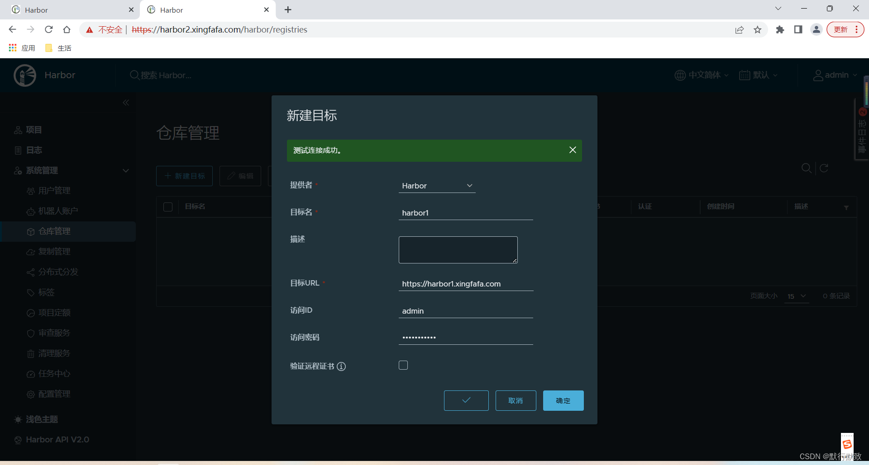
Task: Click the 目标名 column header
Action: [x=195, y=207]
